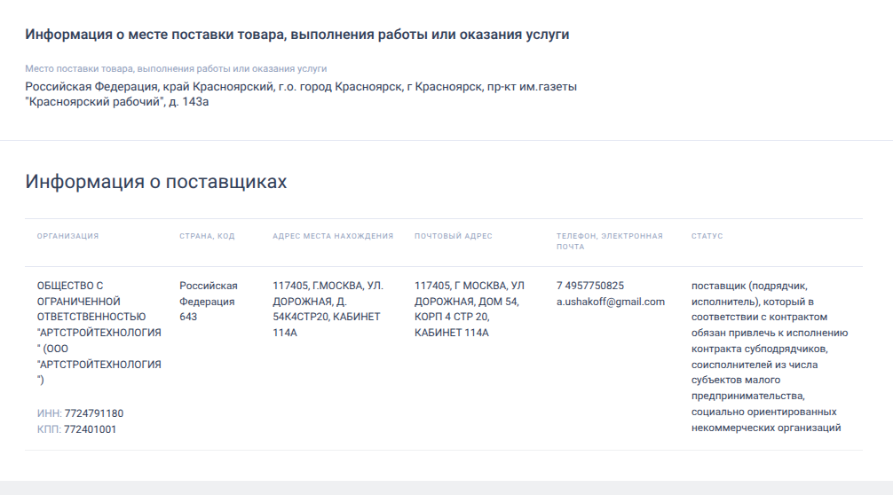
Task: Click column header "СТРАНА, КОД"
Action: point(207,236)
